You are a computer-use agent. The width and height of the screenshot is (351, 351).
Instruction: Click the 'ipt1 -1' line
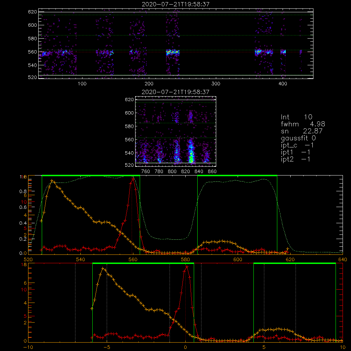point(296,152)
